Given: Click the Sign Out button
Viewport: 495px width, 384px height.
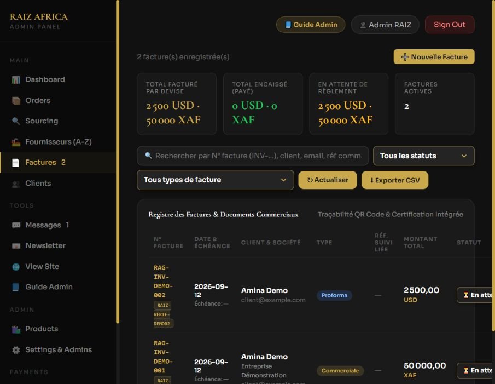Looking at the screenshot, I should point(450,25).
